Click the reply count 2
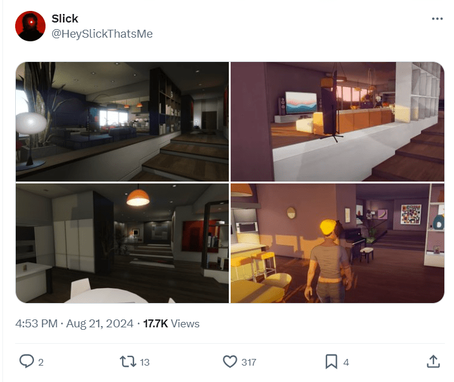 click(41, 363)
